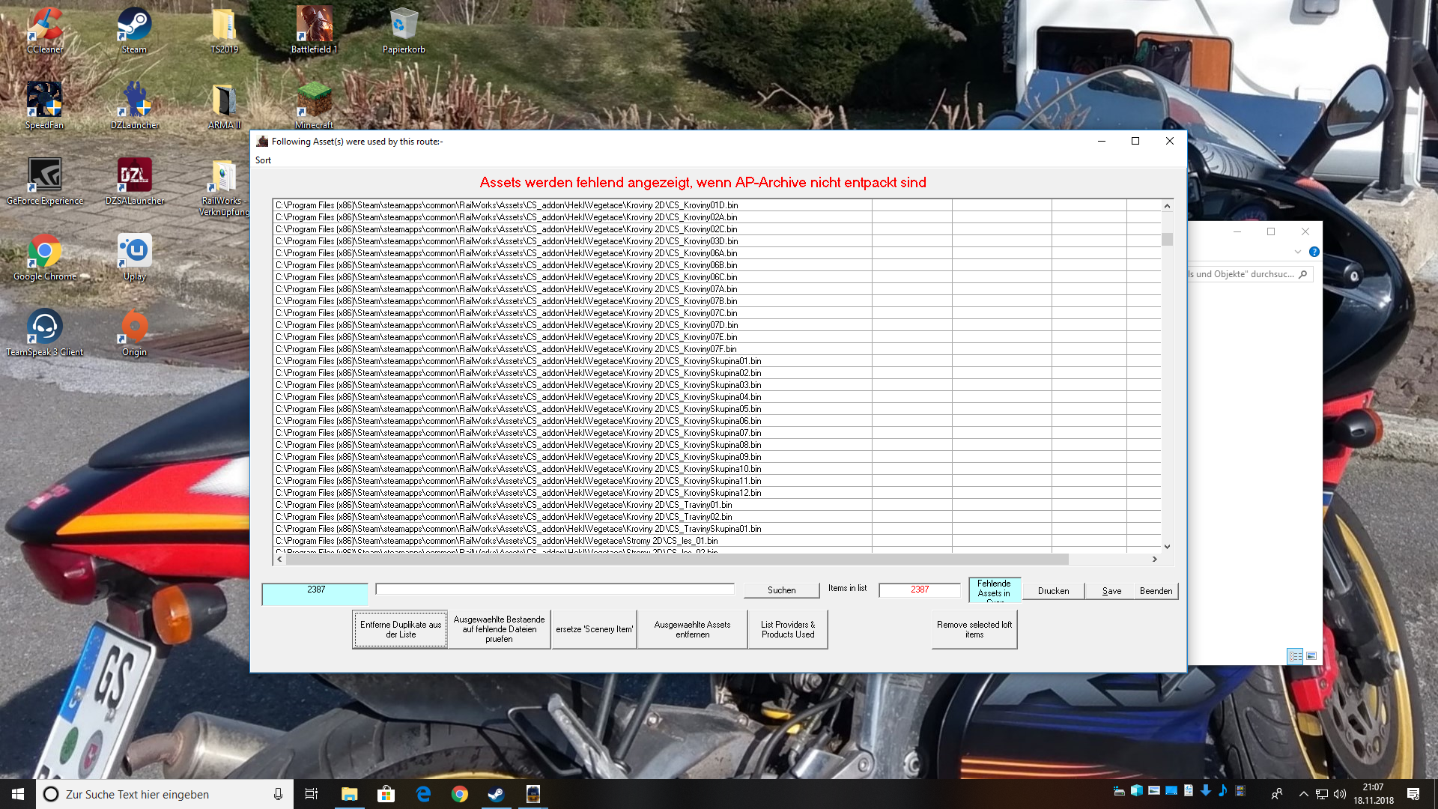Click the search text input field
This screenshot has height=809, width=1438.
click(554, 590)
